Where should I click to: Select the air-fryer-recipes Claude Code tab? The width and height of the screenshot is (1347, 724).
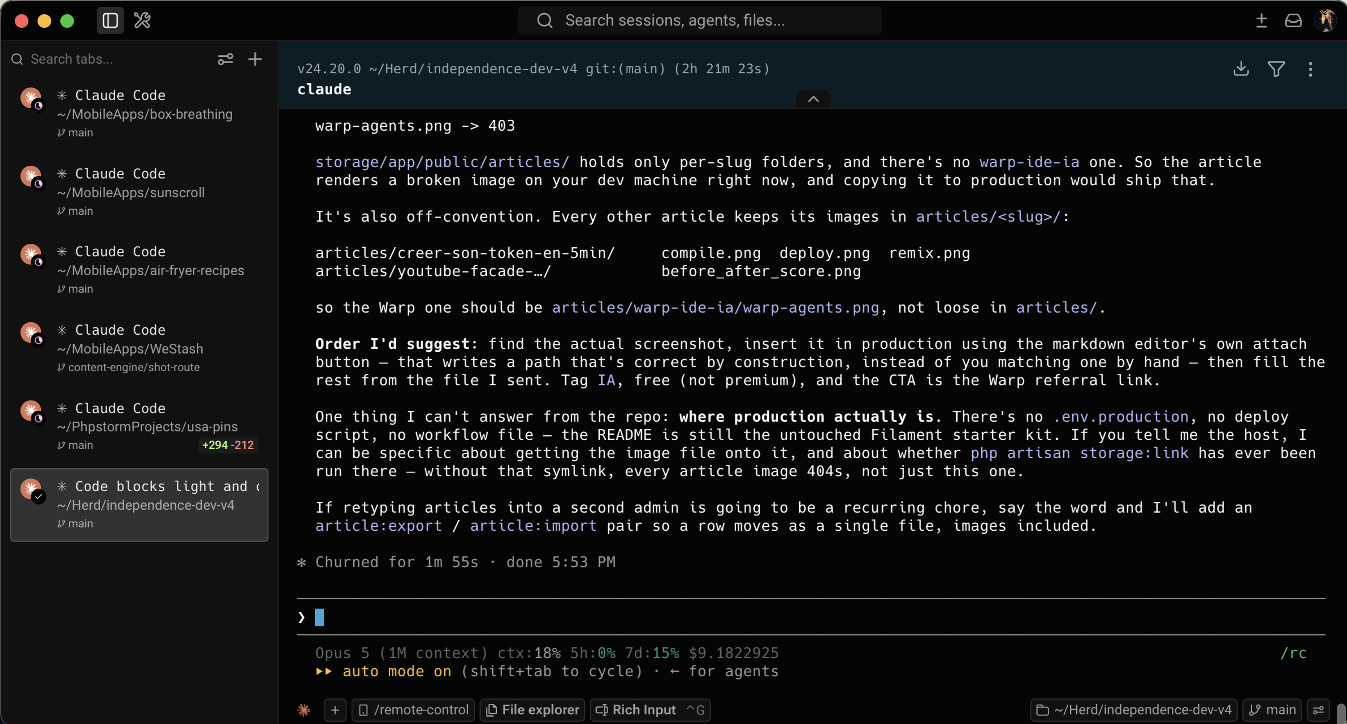[139, 269]
